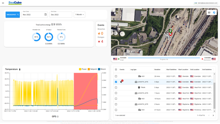Viewport: 220px width, 124px height.
Task: Click the 1 row selected status text
Action: pyautogui.click(x=120, y=115)
